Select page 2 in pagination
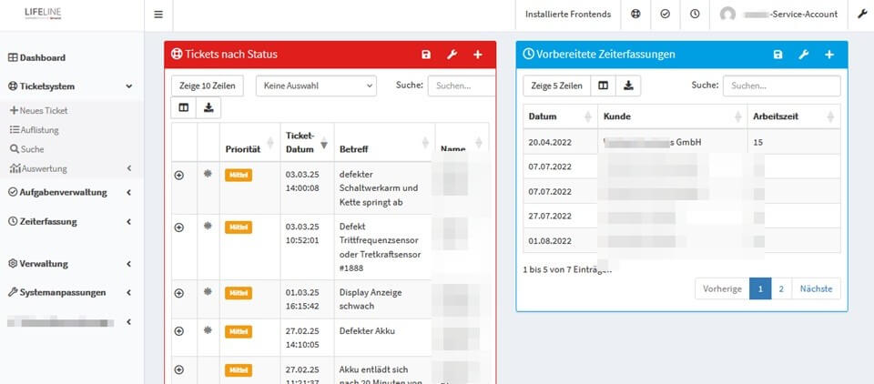Image resolution: width=874 pixels, height=384 pixels. 781,288
